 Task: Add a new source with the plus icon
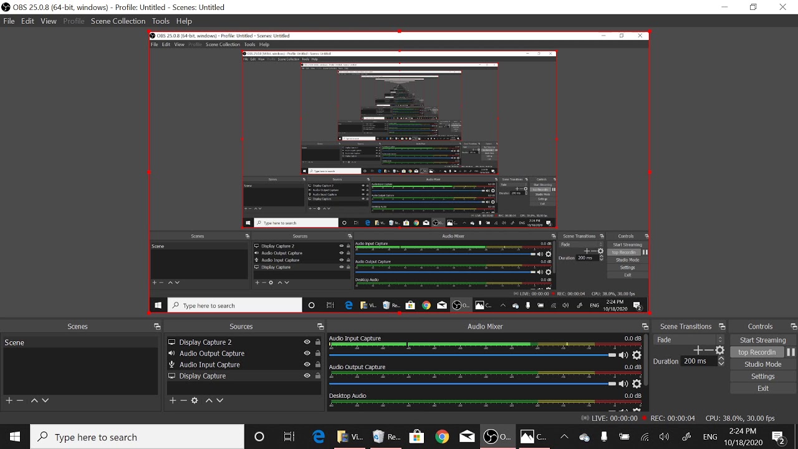coord(173,400)
